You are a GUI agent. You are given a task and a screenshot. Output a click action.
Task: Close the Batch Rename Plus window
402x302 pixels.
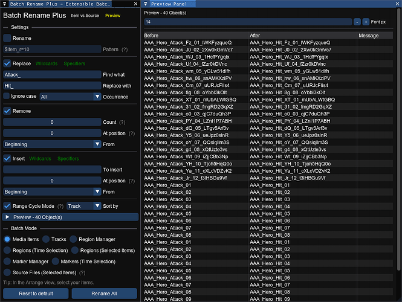[135, 4]
